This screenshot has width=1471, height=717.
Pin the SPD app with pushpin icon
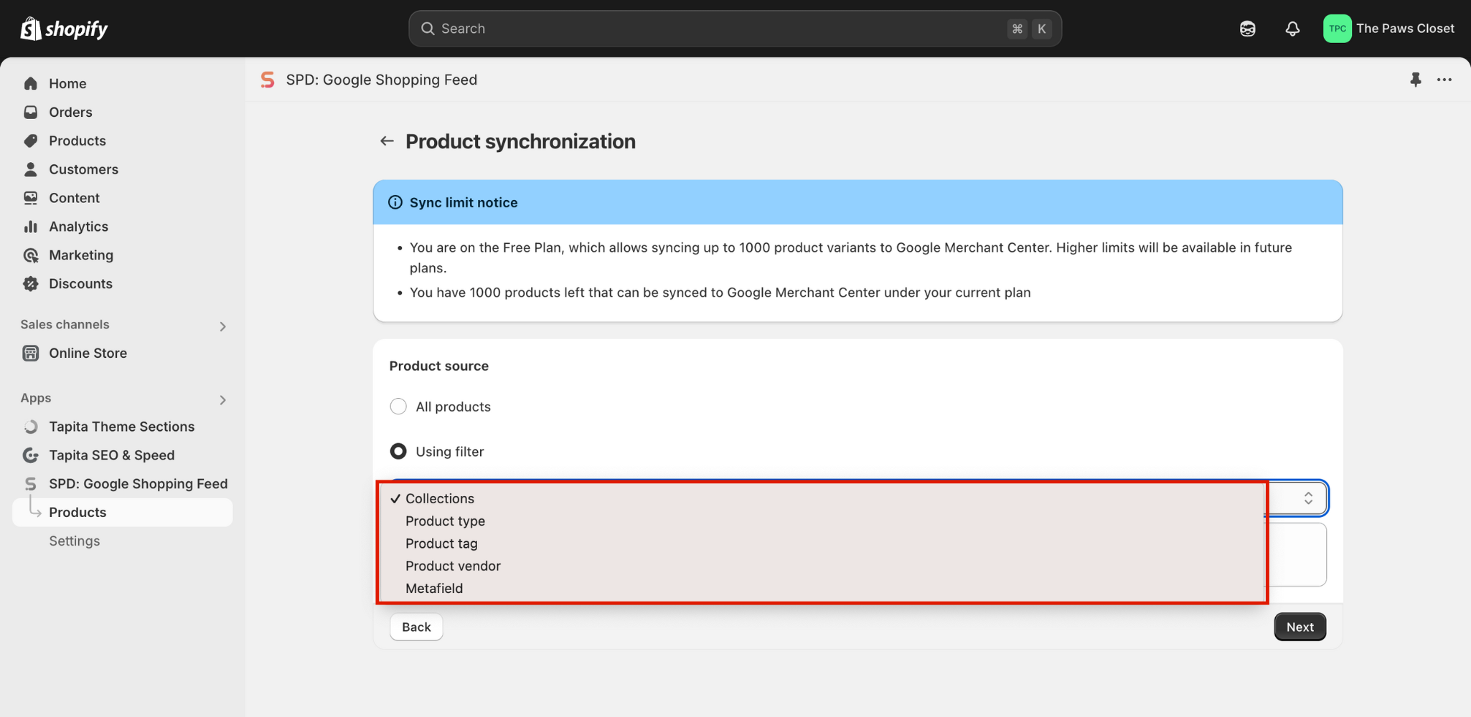pyautogui.click(x=1415, y=80)
